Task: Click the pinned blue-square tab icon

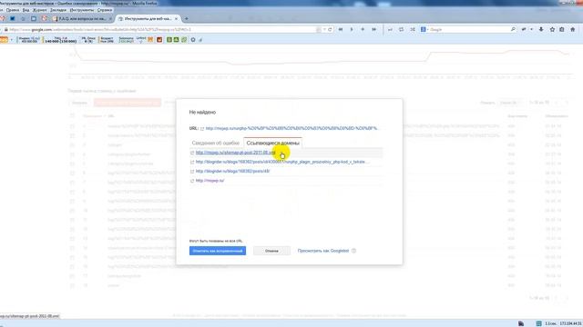Action: [x=12, y=18]
